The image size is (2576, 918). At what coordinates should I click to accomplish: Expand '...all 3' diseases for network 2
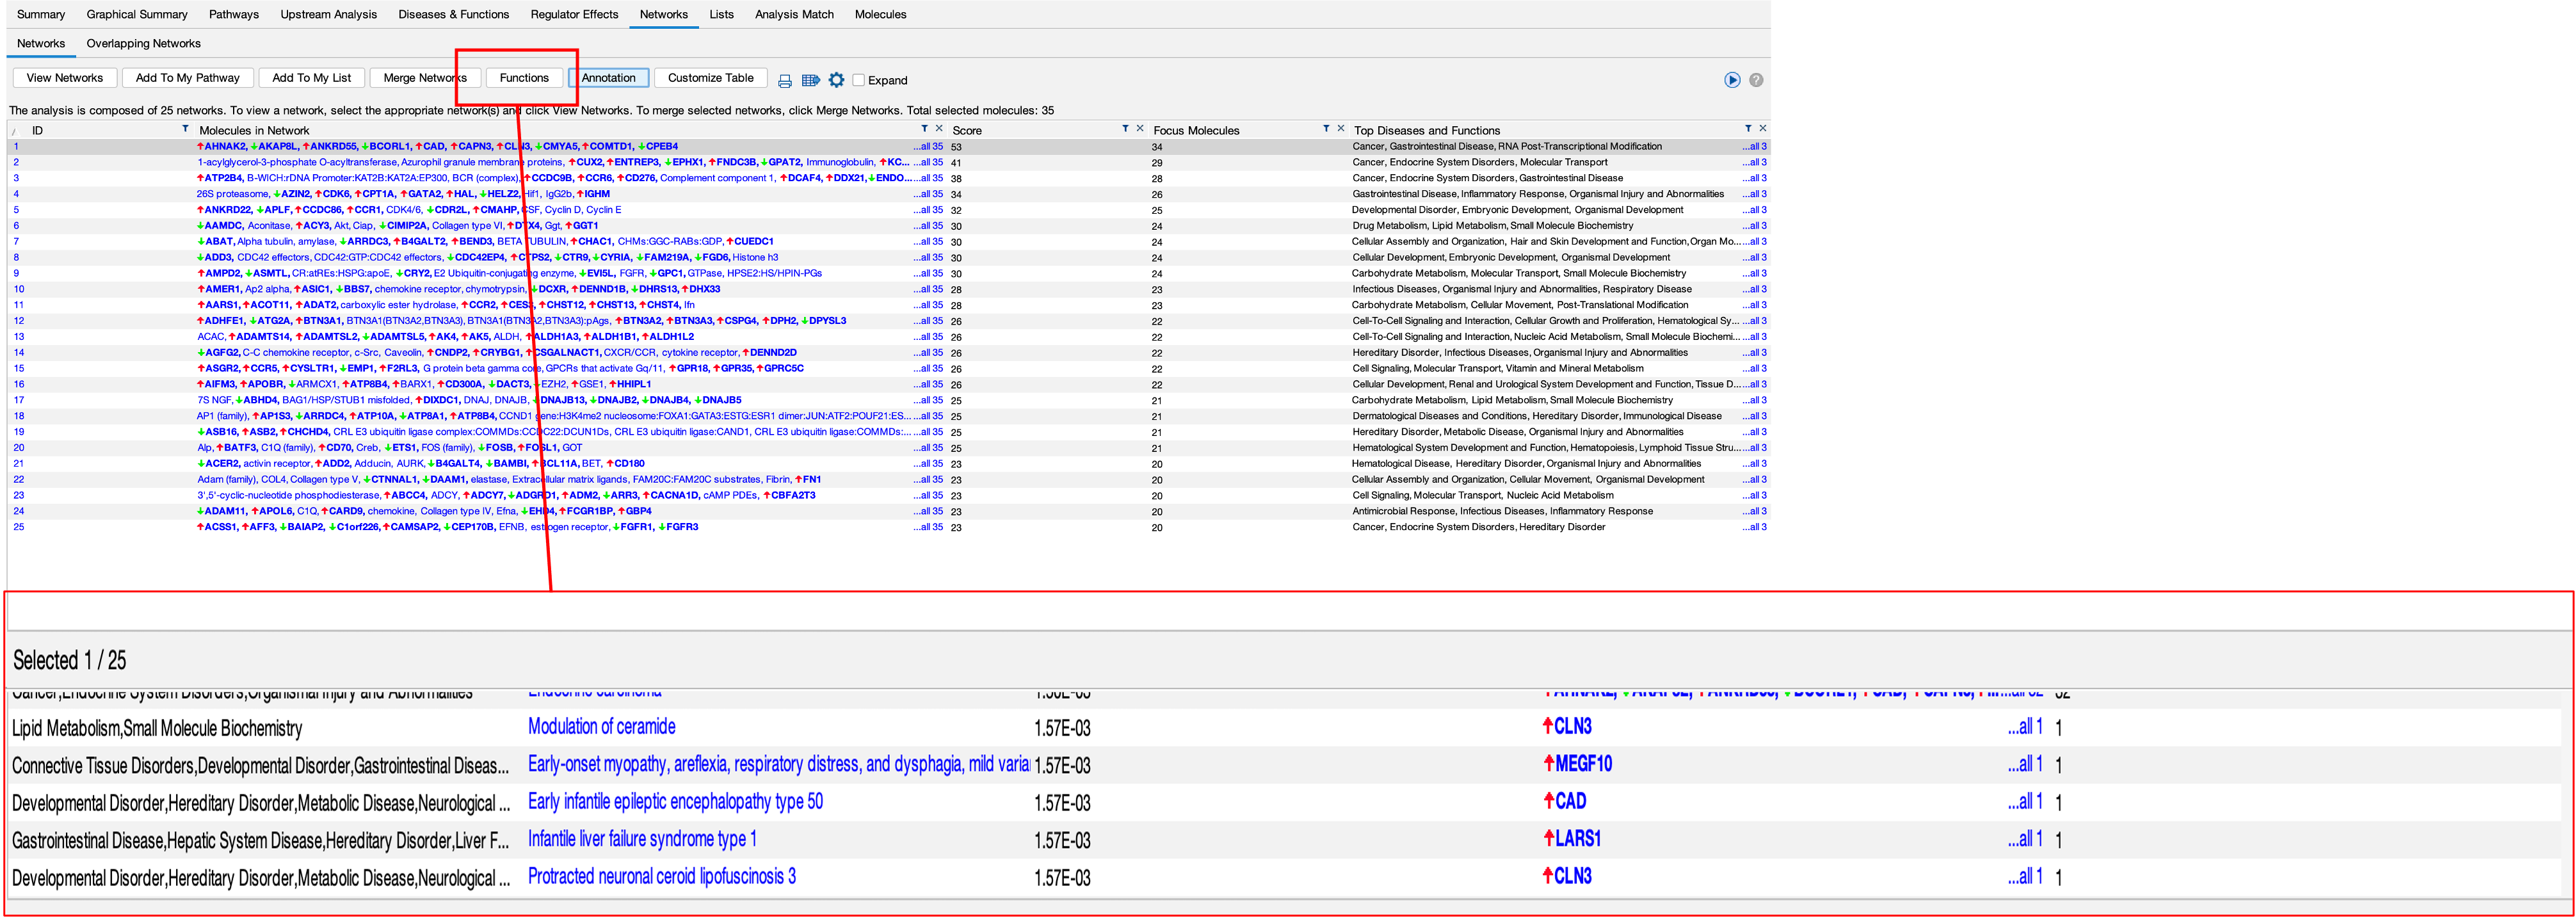point(1755,162)
